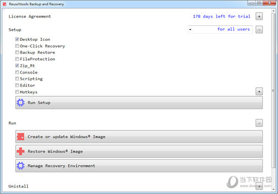Enable One-Click Recovery checkbox

point(17,46)
